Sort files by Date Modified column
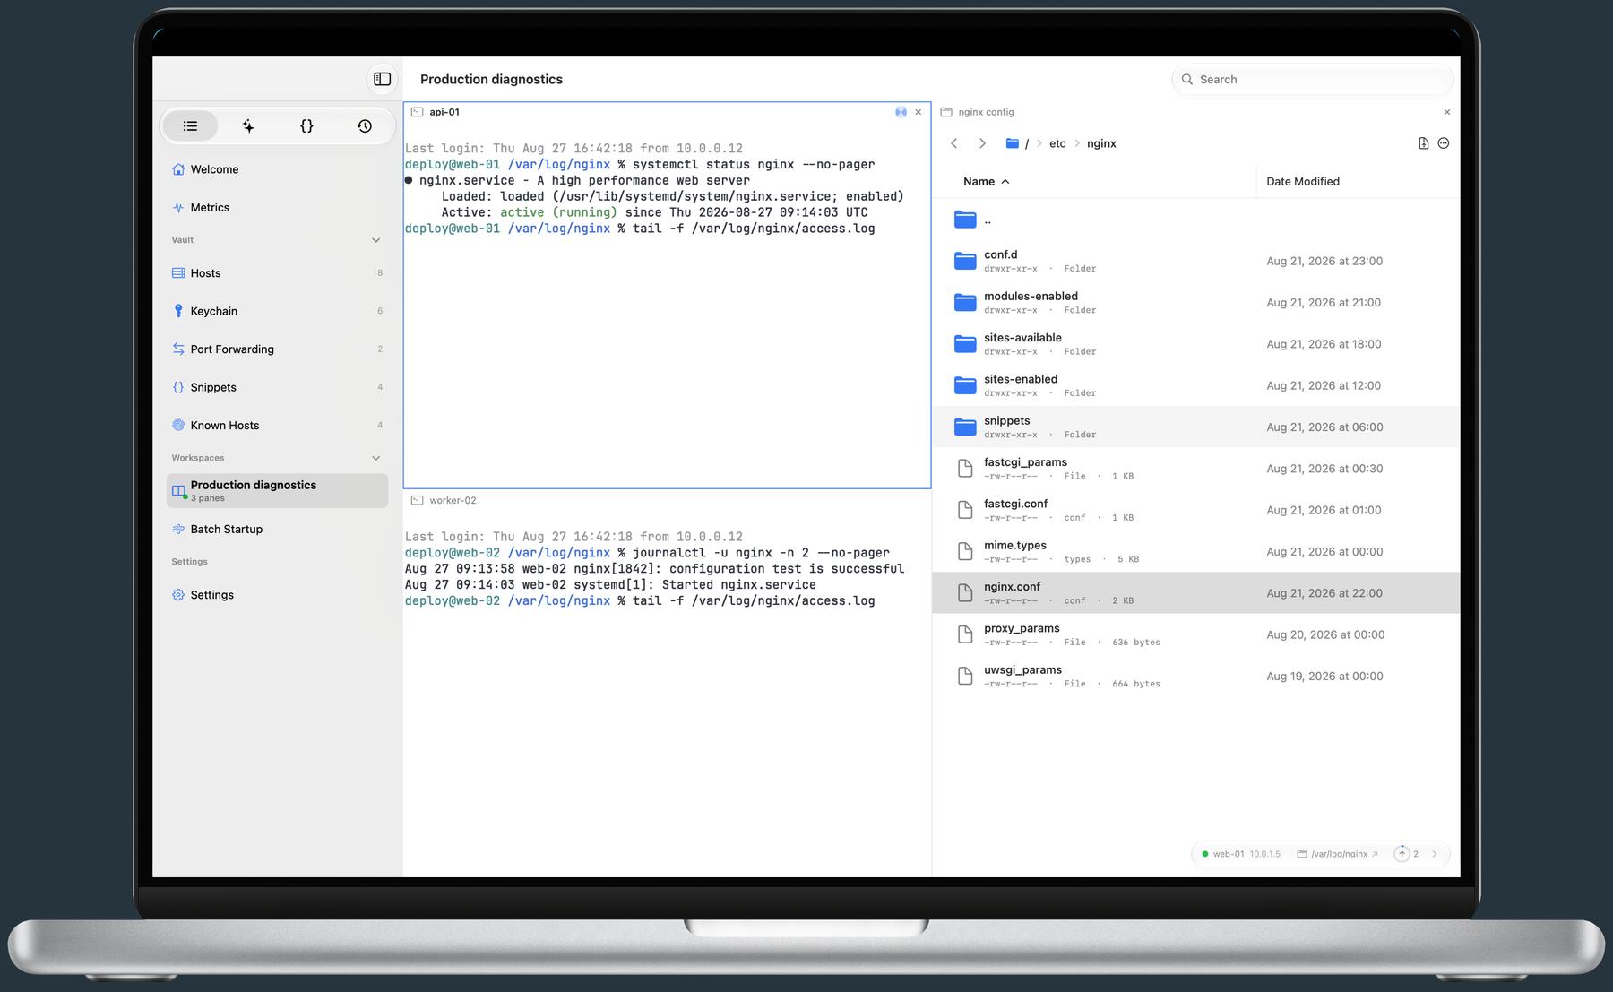This screenshot has height=992, width=1613. pyautogui.click(x=1302, y=181)
